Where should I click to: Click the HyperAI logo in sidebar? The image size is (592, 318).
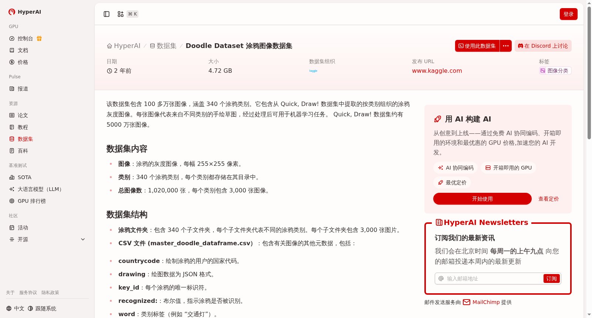25,12
